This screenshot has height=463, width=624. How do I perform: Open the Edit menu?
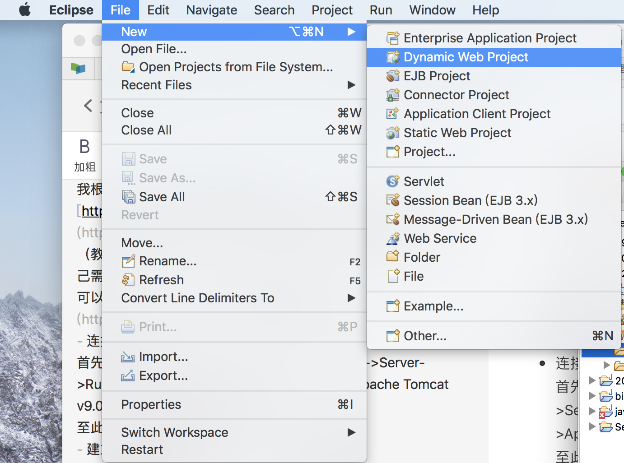(158, 10)
